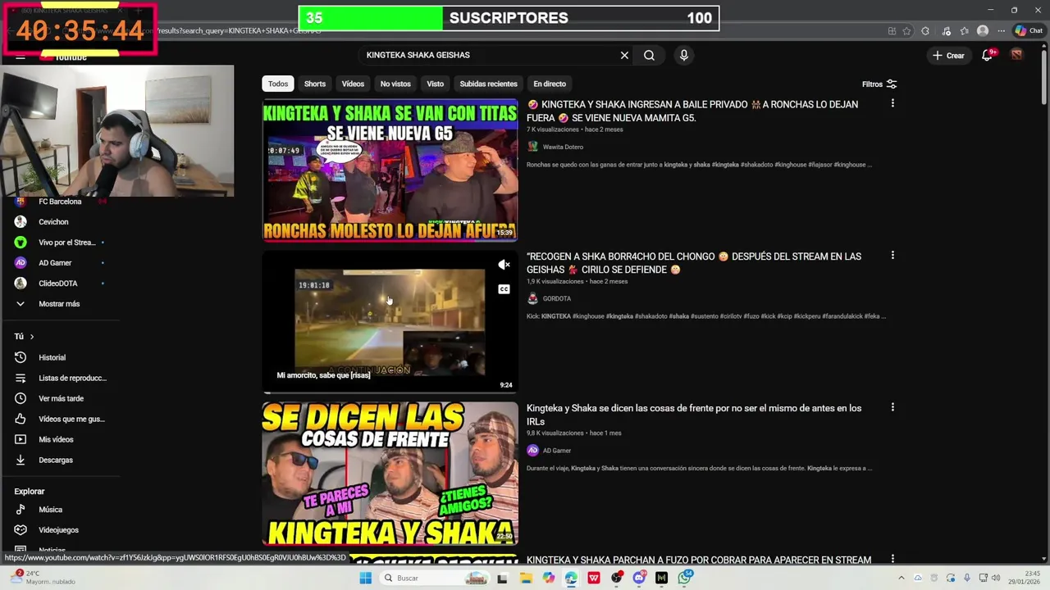1050x590 pixels.
Task: Open WhatsApp from the taskbar
Action: tap(685, 579)
